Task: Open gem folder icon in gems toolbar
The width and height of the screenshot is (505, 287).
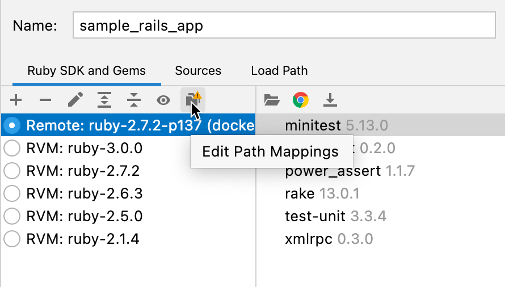Action: [x=271, y=100]
